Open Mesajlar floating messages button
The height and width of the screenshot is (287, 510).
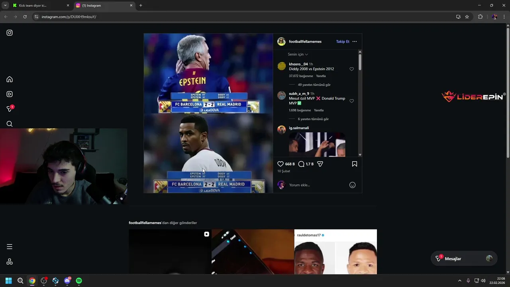(x=463, y=259)
